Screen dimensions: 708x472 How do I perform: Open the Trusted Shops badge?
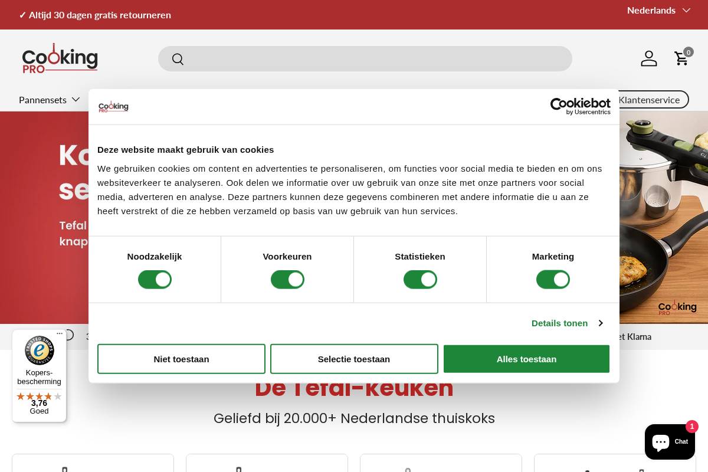pyautogui.click(x=39, y=350)
